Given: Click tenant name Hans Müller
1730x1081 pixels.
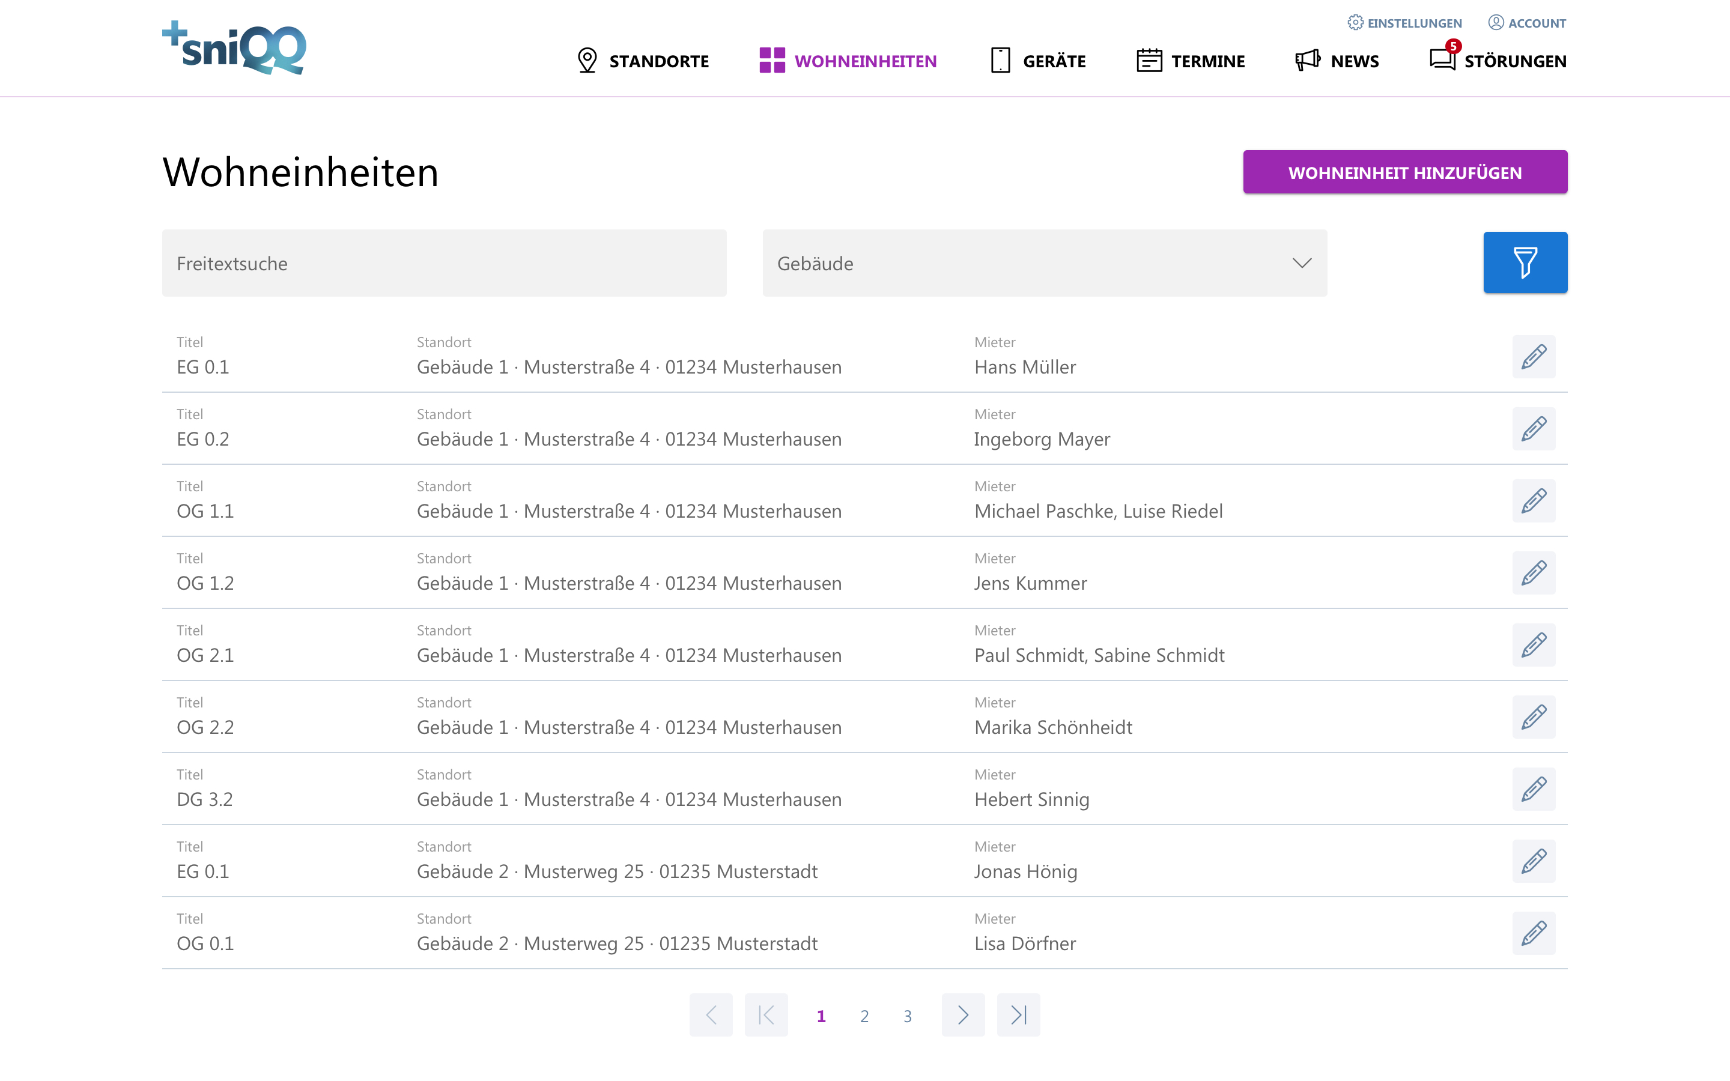Looking at the screenshot, I should (x=1024, y=367).
